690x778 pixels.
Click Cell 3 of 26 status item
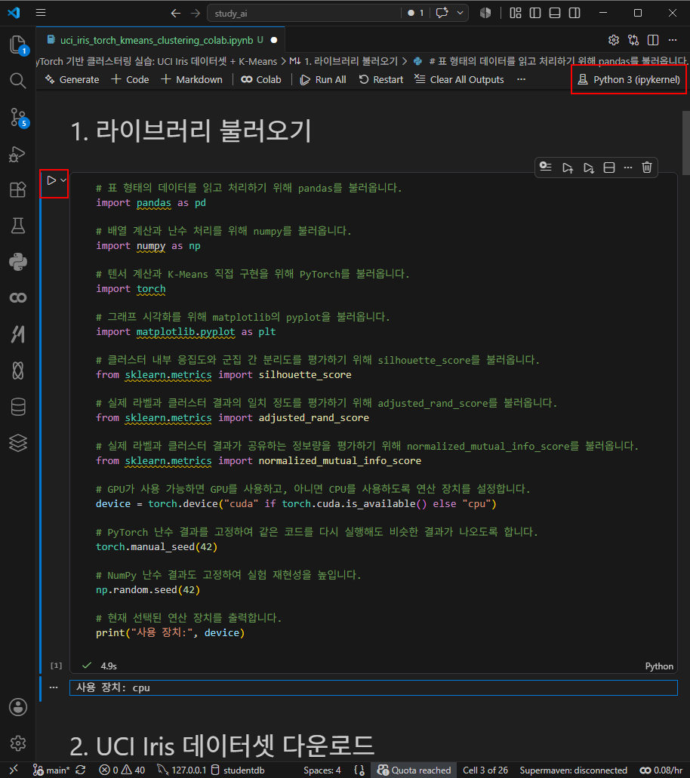(x=485, y=770)
